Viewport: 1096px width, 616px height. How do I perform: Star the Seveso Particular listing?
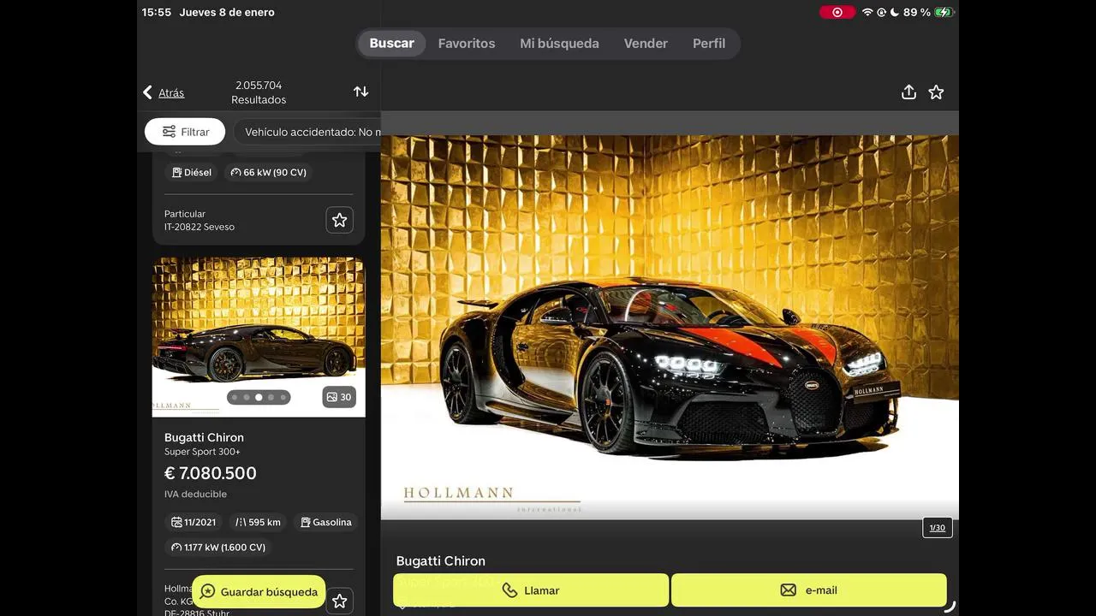tap(340, 220)
